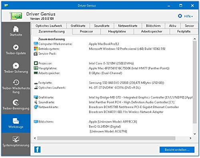
Task: Switch to the Optisches Laufwerk tab
Action: click(x=49, y=26)
